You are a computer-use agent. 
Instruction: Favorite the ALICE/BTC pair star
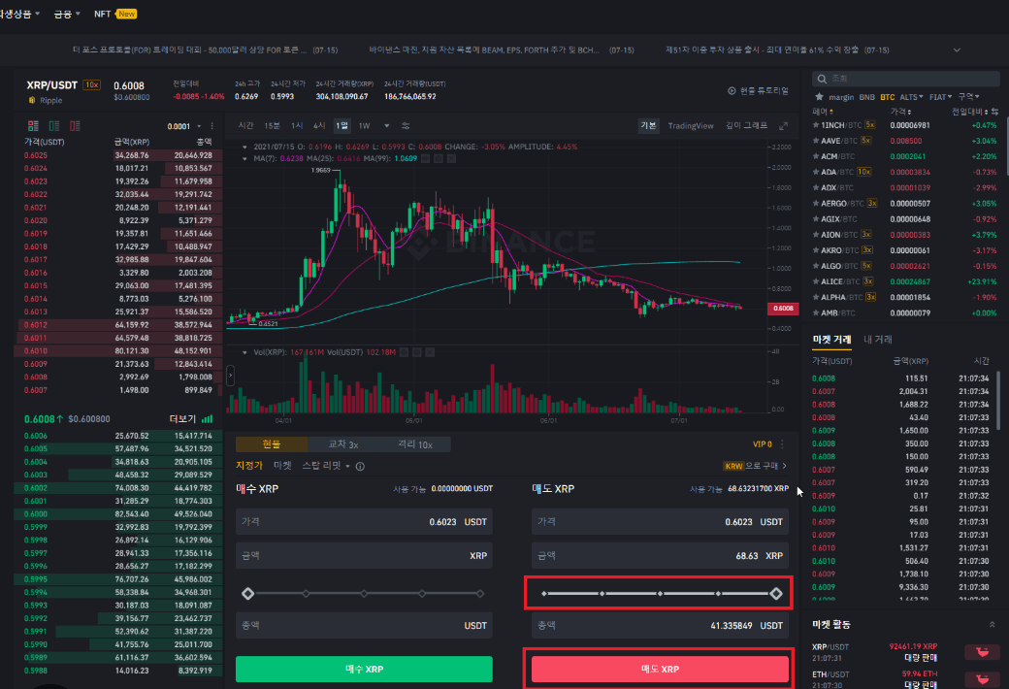pyautogui.click(x=816, y=281)
